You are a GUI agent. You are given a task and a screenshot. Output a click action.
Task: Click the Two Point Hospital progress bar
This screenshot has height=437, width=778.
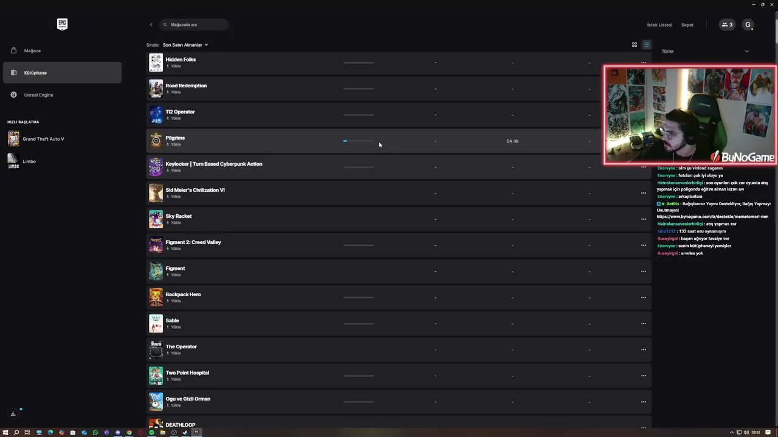(359, 376)
